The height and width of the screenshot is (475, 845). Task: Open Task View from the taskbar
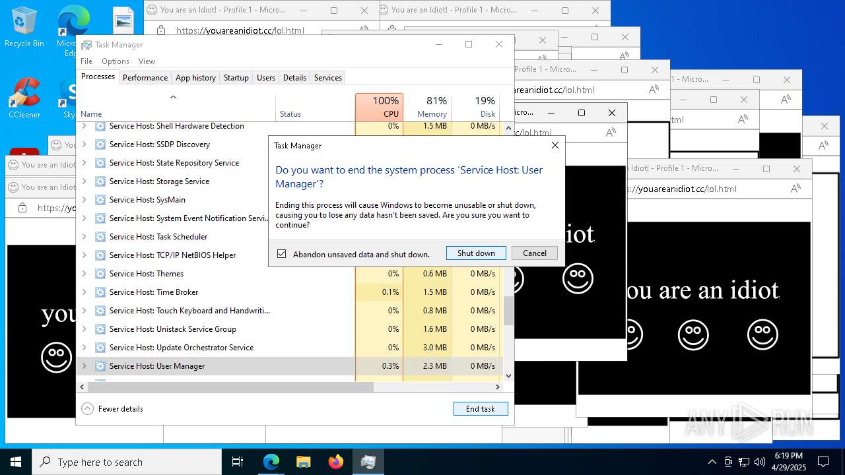point(238,462)
